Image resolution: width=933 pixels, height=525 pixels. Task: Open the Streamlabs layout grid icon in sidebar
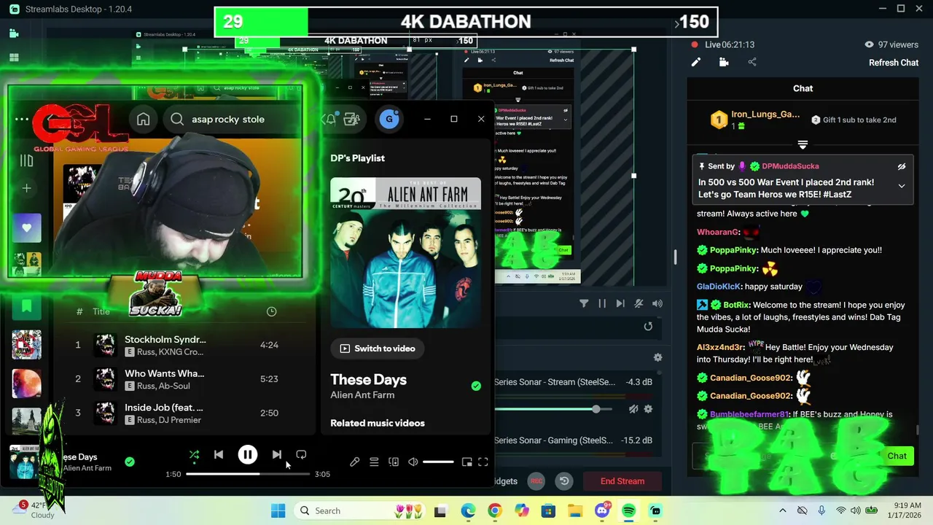pyautogui.click(x=14, y=57)
